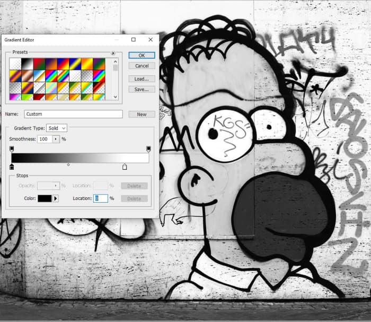Maximize the Gradient Editor window

click(134, 40)
